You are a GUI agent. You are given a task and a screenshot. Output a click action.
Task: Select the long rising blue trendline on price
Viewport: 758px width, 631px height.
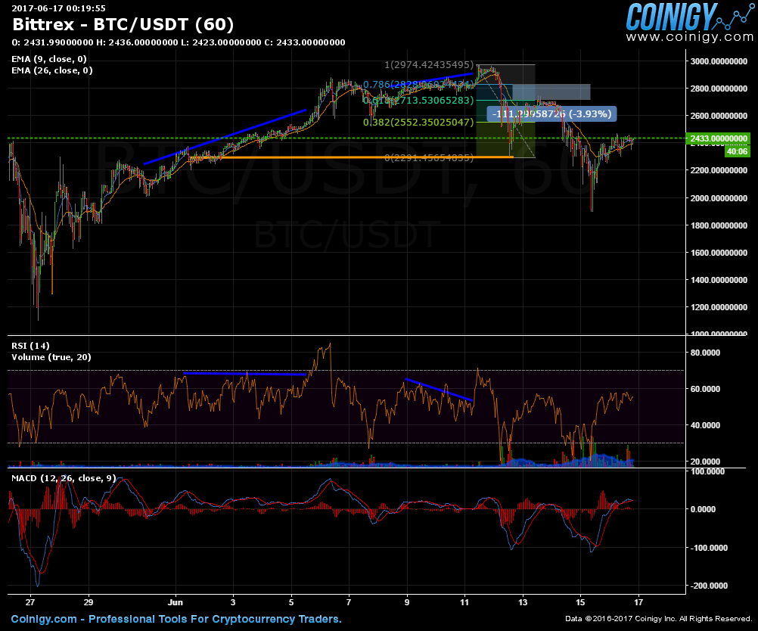(x=225, y=137)
